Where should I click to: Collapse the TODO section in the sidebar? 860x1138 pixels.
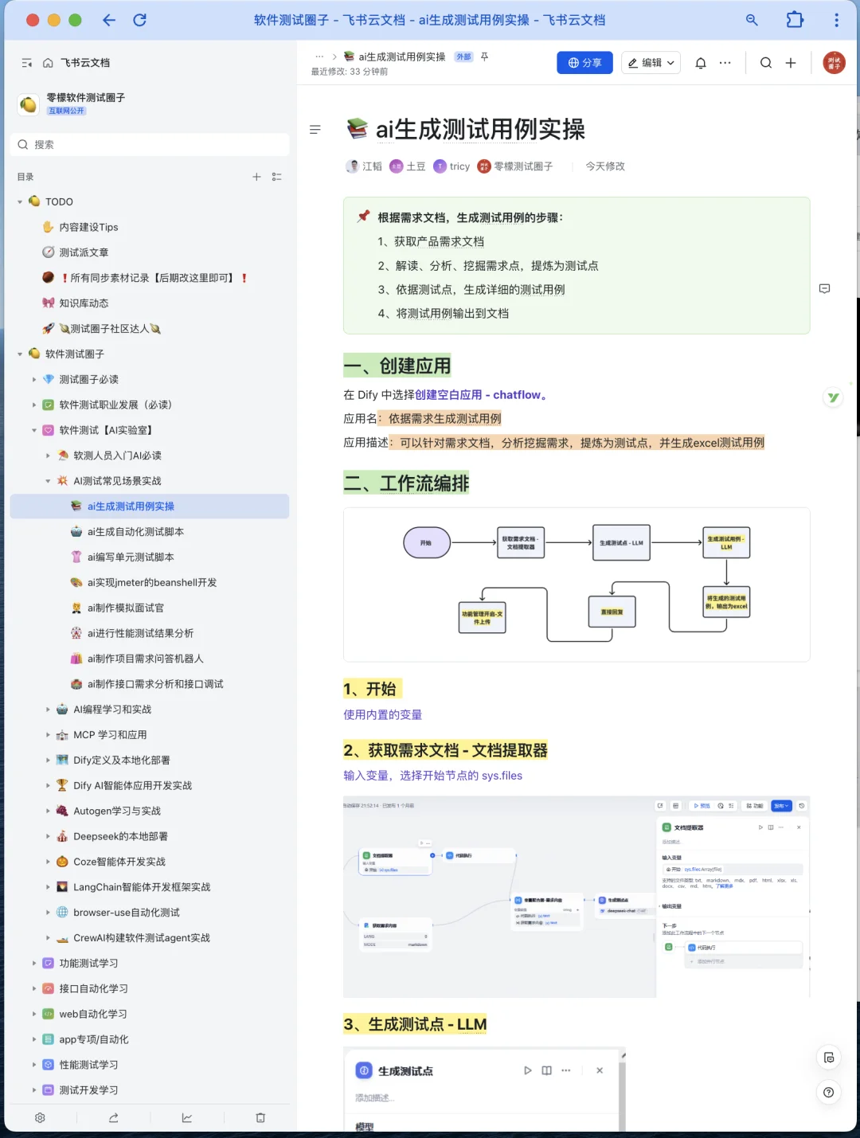tap(19, 201)
